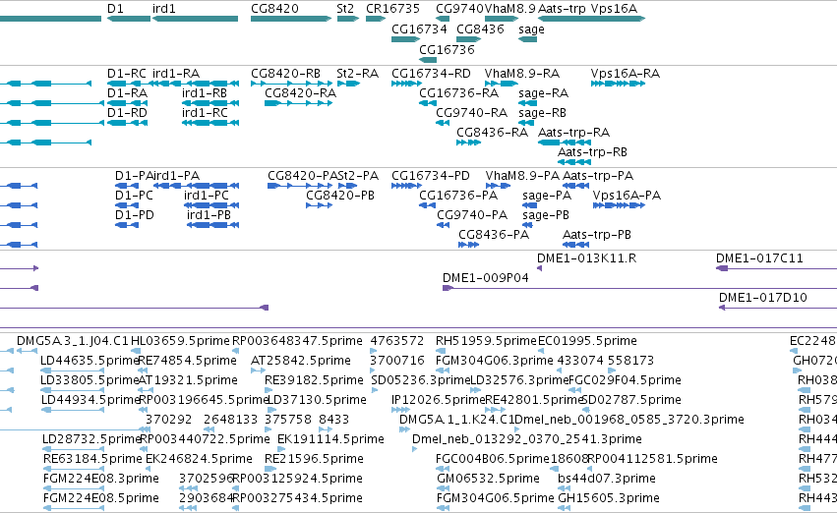Image resolution: width=837 pixels, height=513 pixels.
Task: Select transcript Vps16A-RA
Action: pos(618,84)
